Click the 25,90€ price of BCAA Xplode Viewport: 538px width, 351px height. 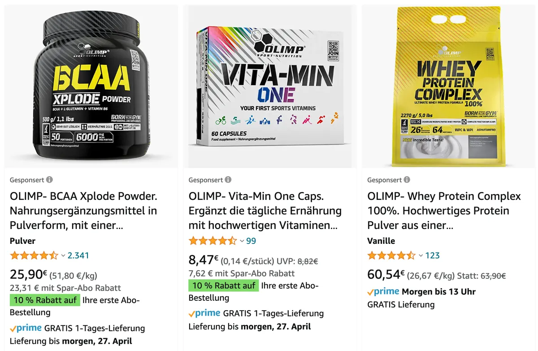tap(29, 274)
